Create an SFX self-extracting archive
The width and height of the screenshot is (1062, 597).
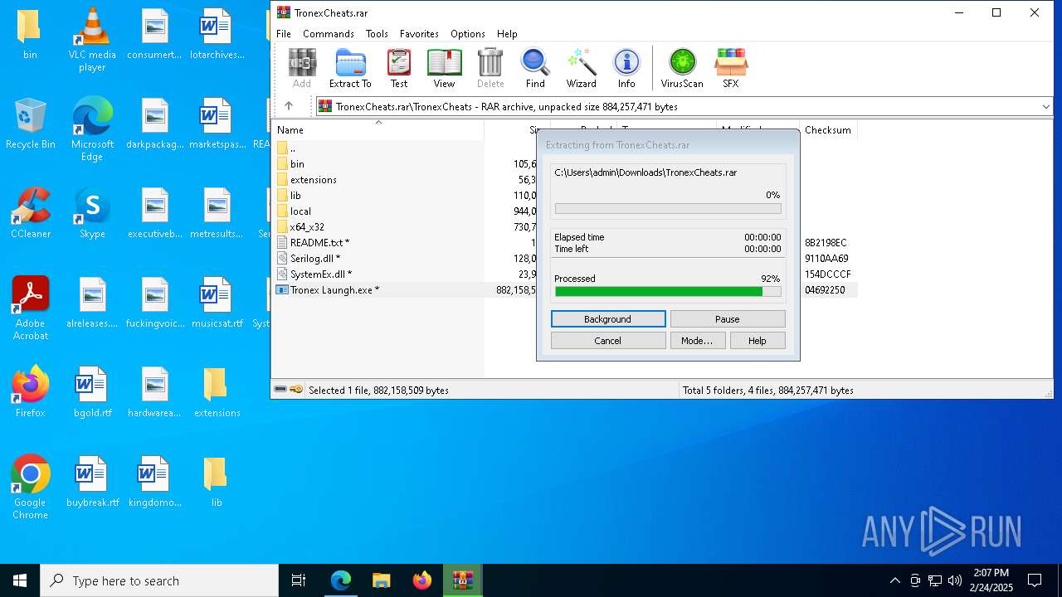click(x=730, y=68)
